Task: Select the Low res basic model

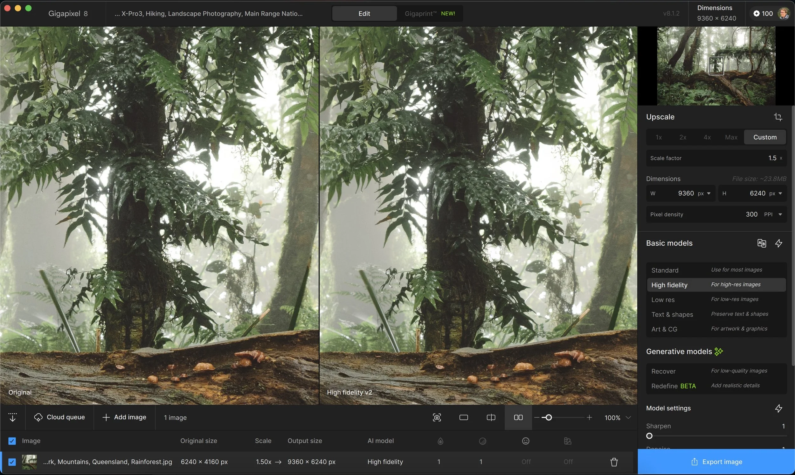Action: click(663, 300)
